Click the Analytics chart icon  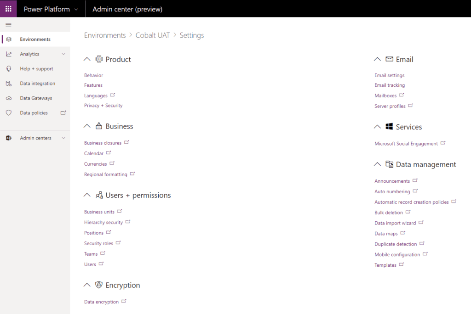coord(9,54)
